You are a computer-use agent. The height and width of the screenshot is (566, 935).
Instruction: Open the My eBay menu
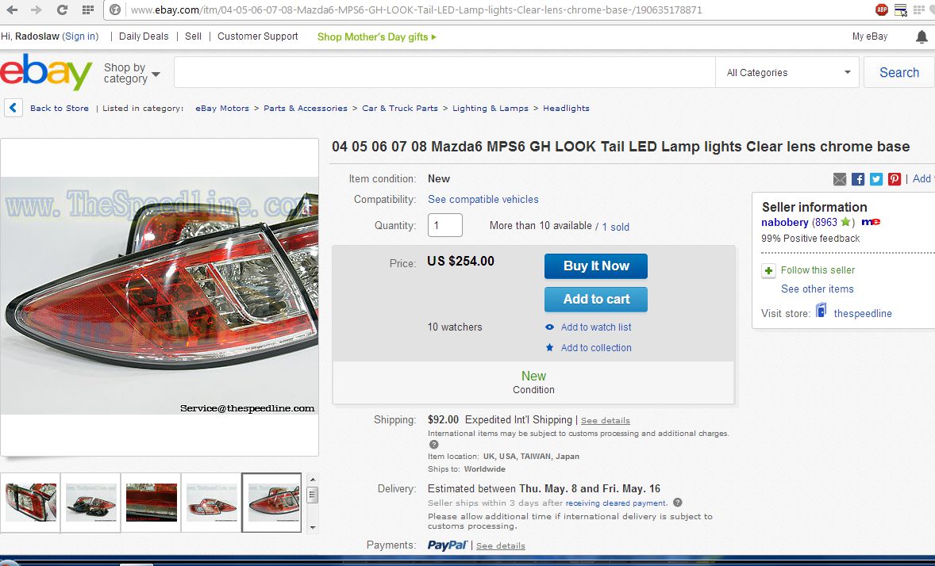tap(870, 36)
